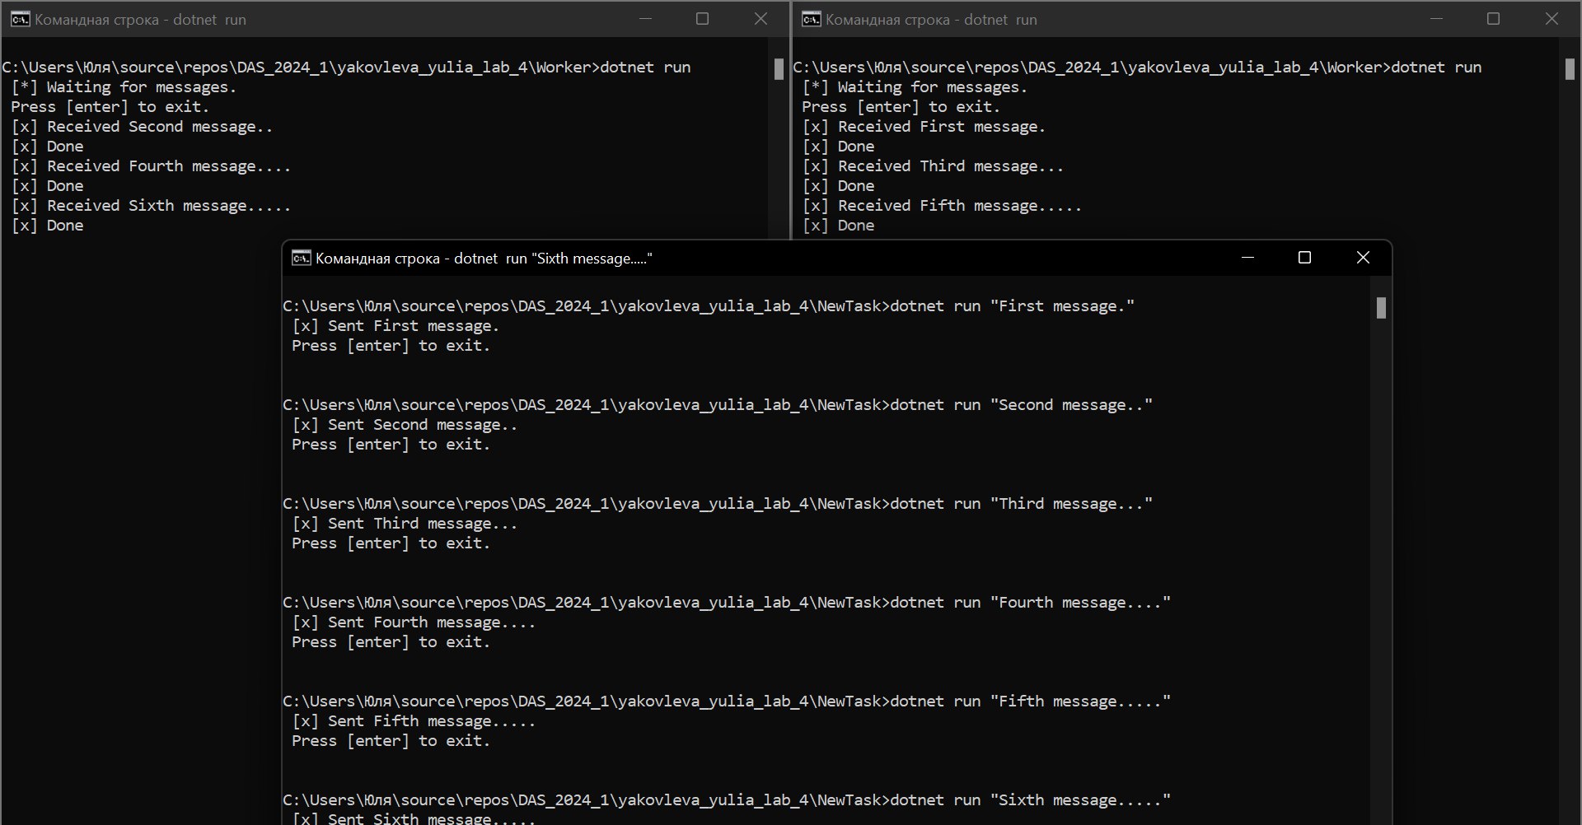Image resolution: width=1582 pixels, height=825 pixels.
Task: Click the Worker>dotnet run prompt line in left window
Action: click(346, 68)
